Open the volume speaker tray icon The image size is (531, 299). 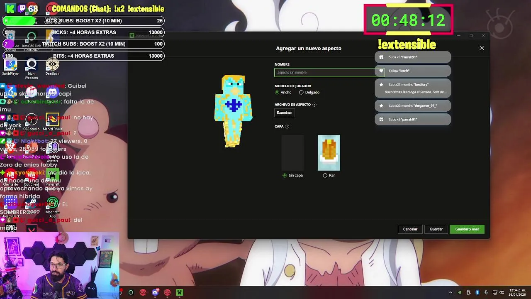pyautogui.click(x=502, y=293)
